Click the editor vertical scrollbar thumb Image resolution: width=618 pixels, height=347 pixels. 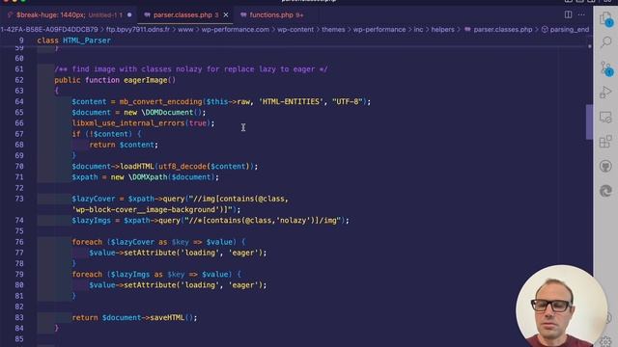click(x=589, y=122)
